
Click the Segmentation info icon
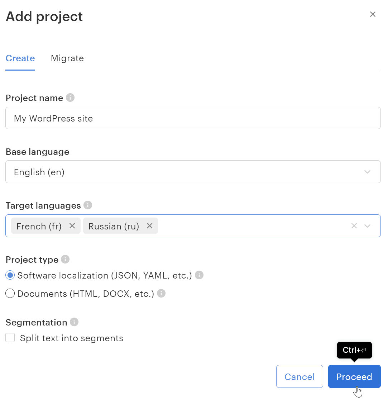(74, 322)
